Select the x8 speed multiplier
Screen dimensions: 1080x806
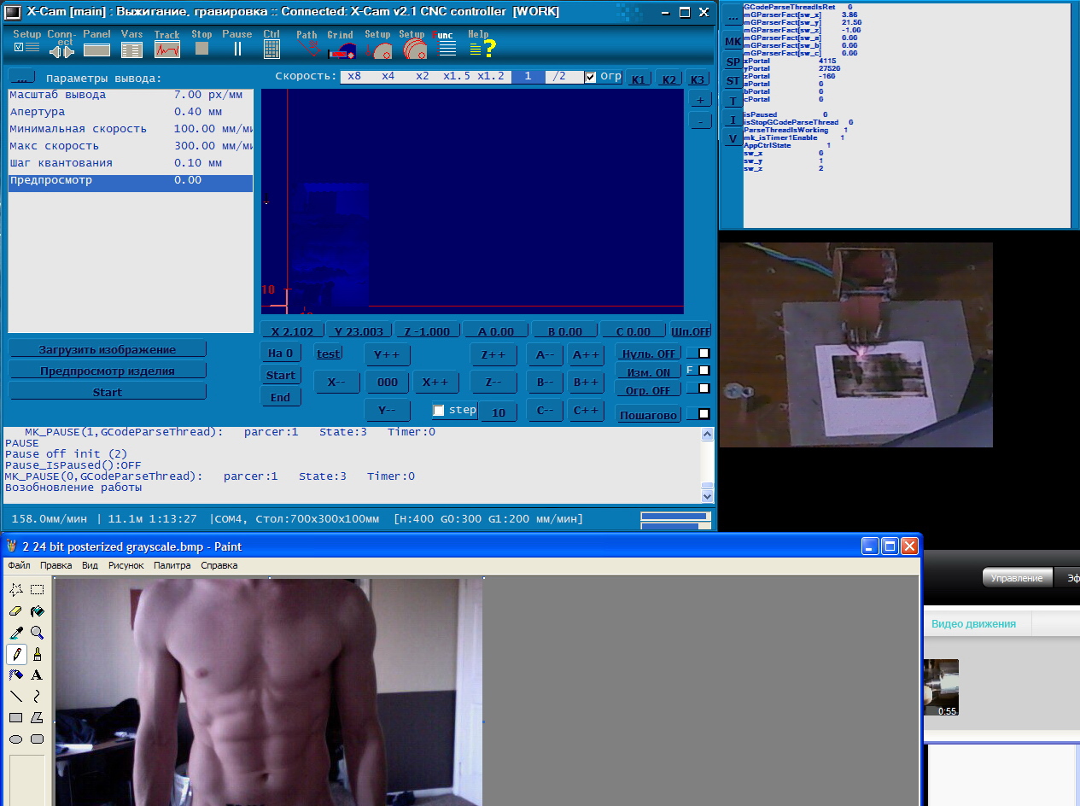[x=354, y=76]
